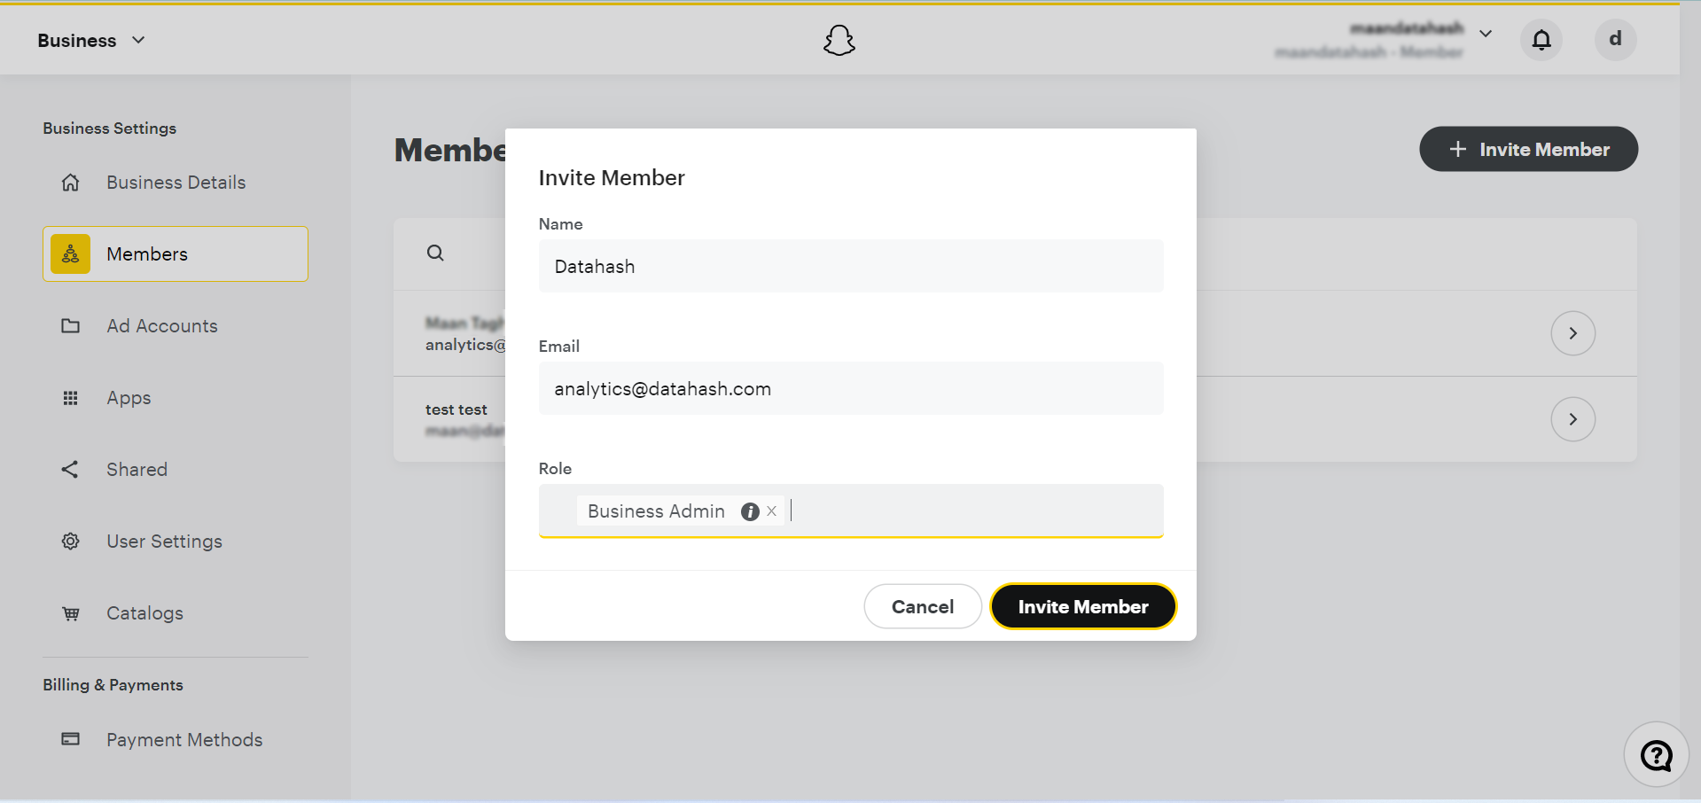Go to Payment Methods section
Viewport: 1701px width, 803px height.
point(184,740)
